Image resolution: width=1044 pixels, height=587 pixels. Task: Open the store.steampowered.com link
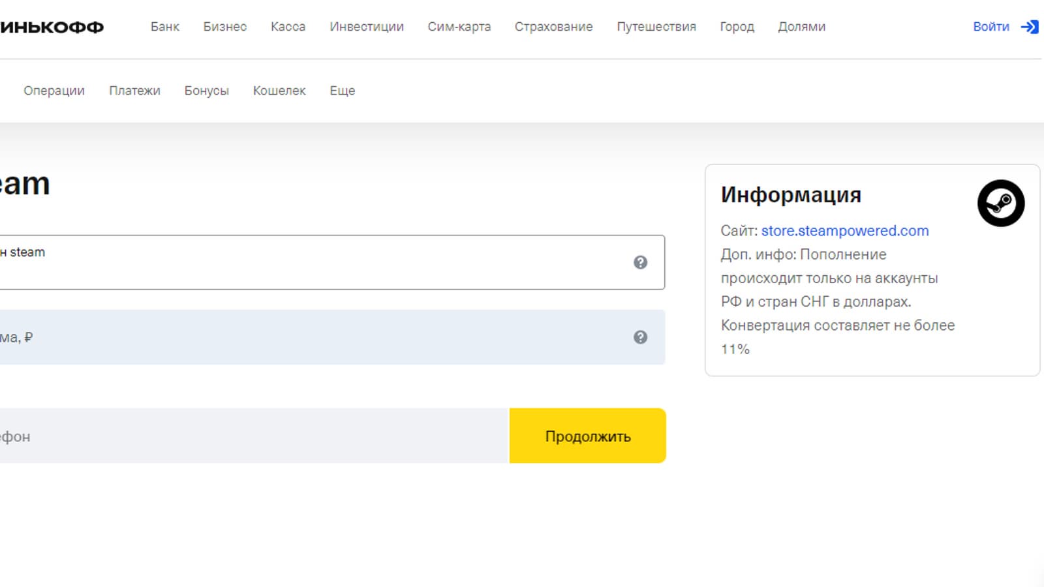pyautogui.click(x=844, y=231)
